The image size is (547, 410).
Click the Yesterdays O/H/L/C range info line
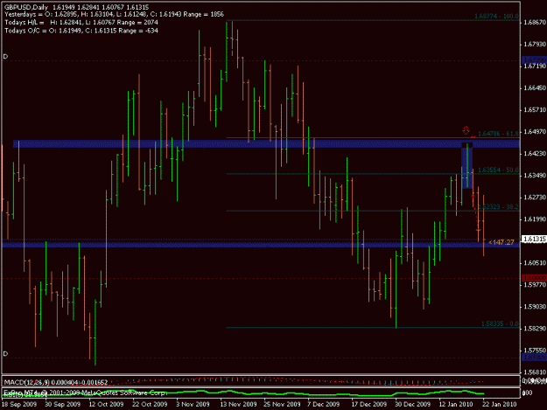click(114, 15)
